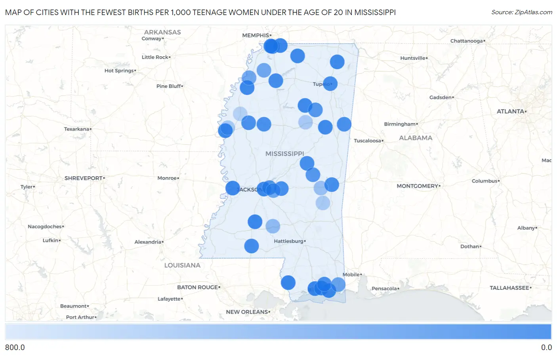Image resolution: width=557 pixels, height=356 pixels.
Task: Click the Beaumont city label
Action: (x=73, y=306)
